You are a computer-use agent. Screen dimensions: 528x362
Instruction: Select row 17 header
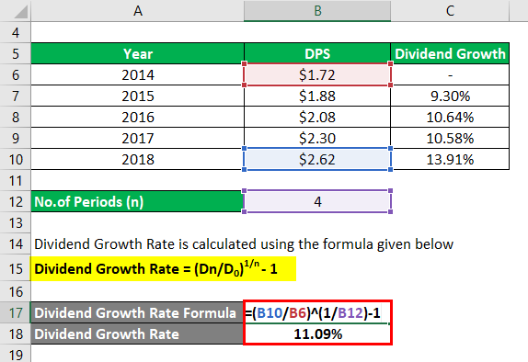coord(15,313)
